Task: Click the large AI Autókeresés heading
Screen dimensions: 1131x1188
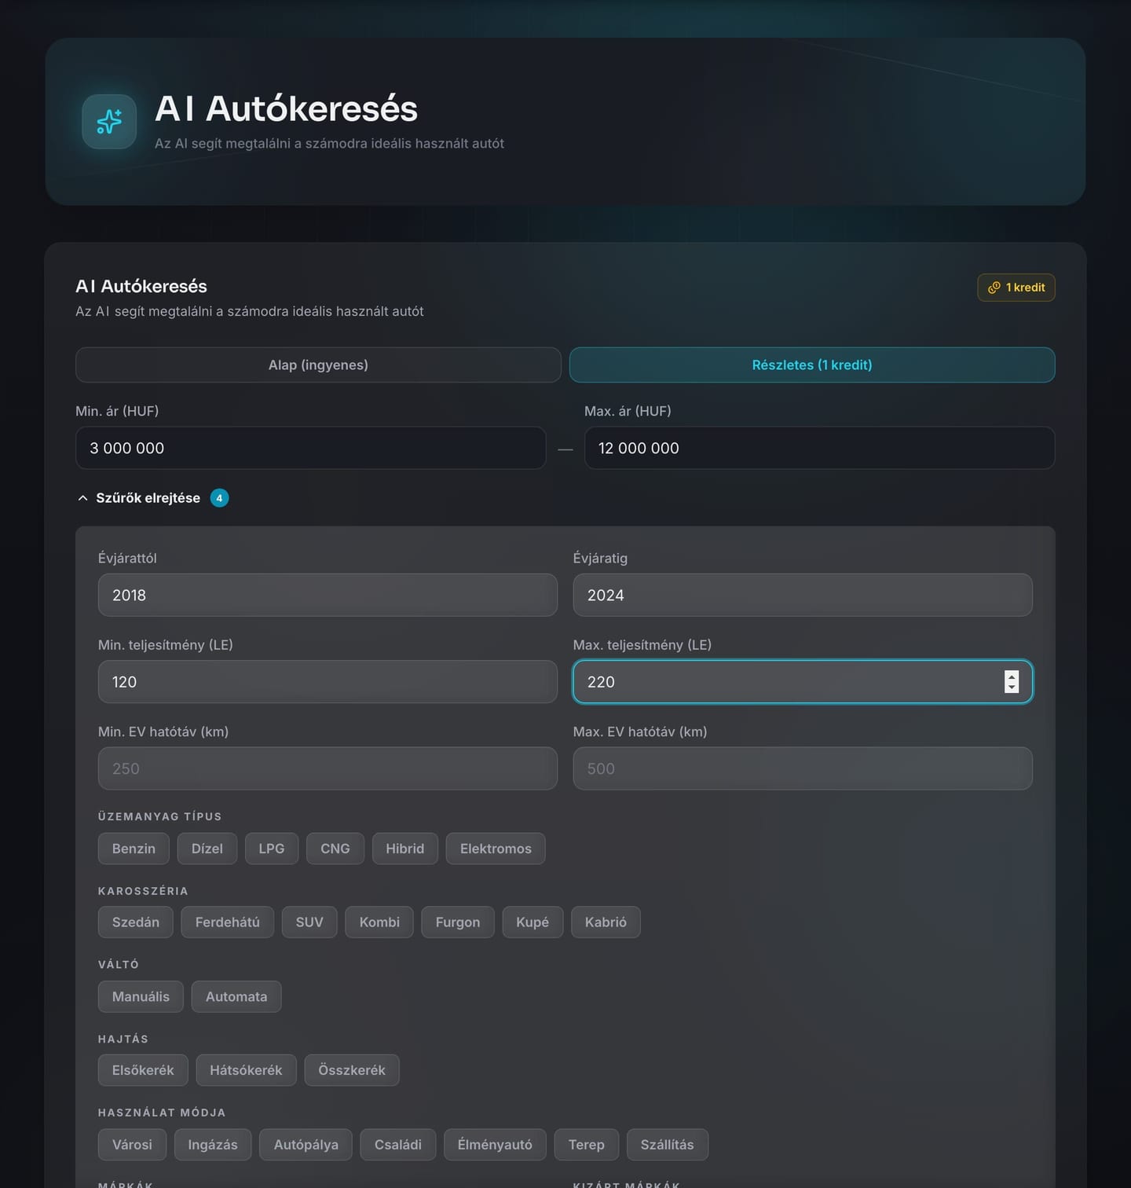Action: point(286,108)
